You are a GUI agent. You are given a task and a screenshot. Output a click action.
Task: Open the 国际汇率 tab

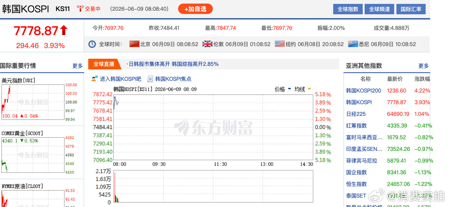pyautogui.click(x=411, y=9)
